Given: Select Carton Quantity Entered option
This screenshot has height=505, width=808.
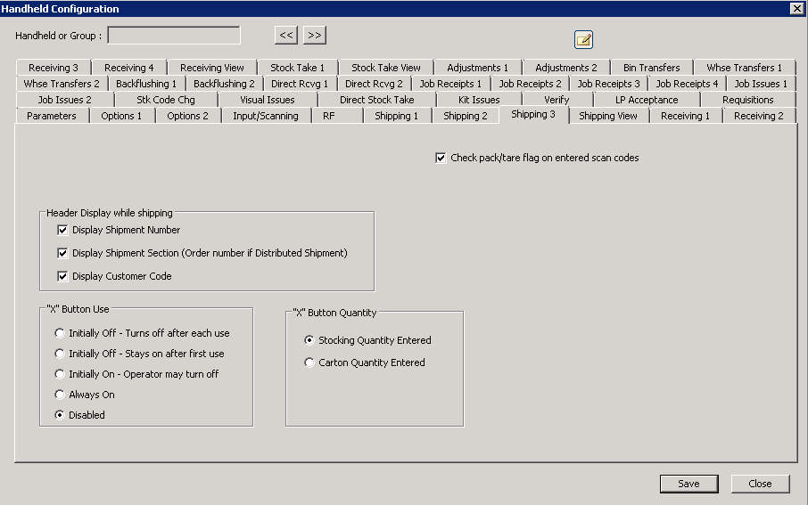Looking at the screenshot, I should [x=309, y=362].
